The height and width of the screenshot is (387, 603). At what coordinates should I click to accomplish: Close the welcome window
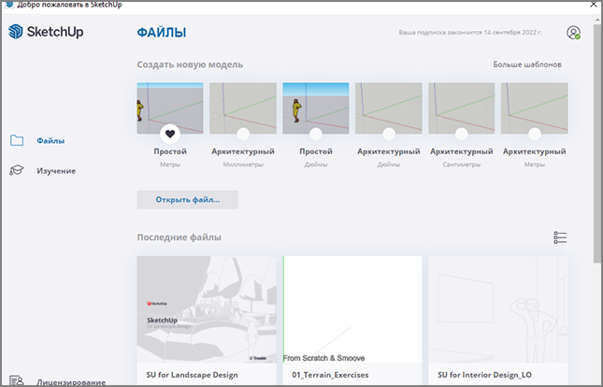click(594, 5)
